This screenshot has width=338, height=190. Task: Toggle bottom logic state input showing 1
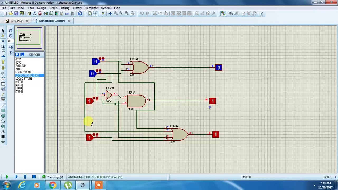[x=90, y=137]
